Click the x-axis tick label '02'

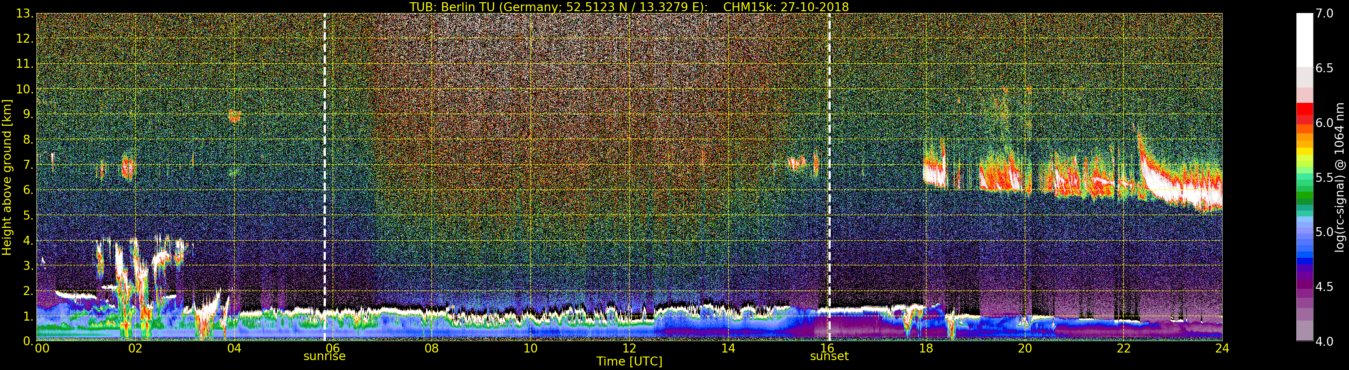135,348
